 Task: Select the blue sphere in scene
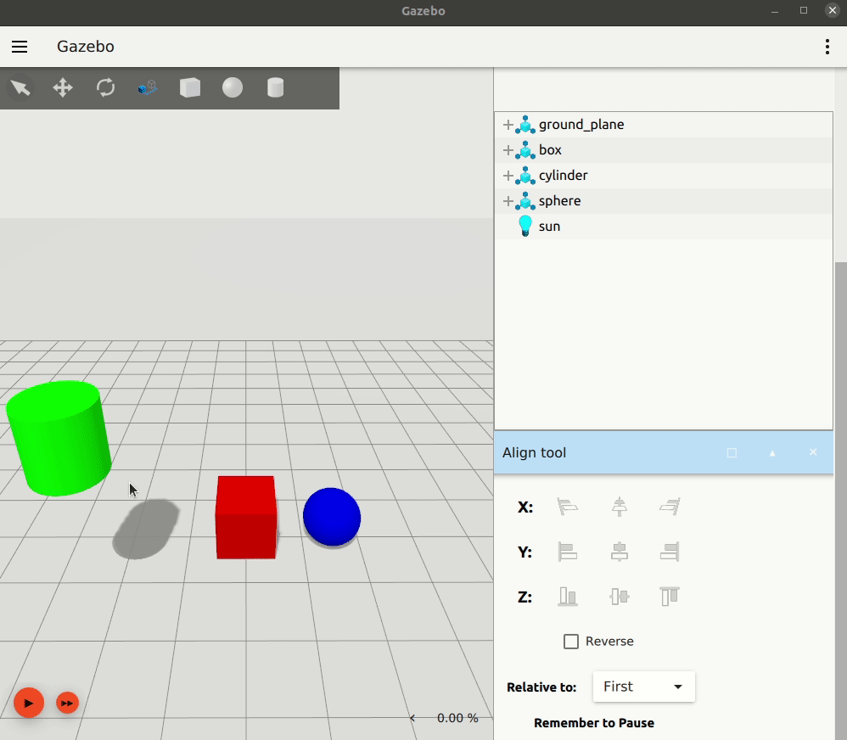pos(332,517)
